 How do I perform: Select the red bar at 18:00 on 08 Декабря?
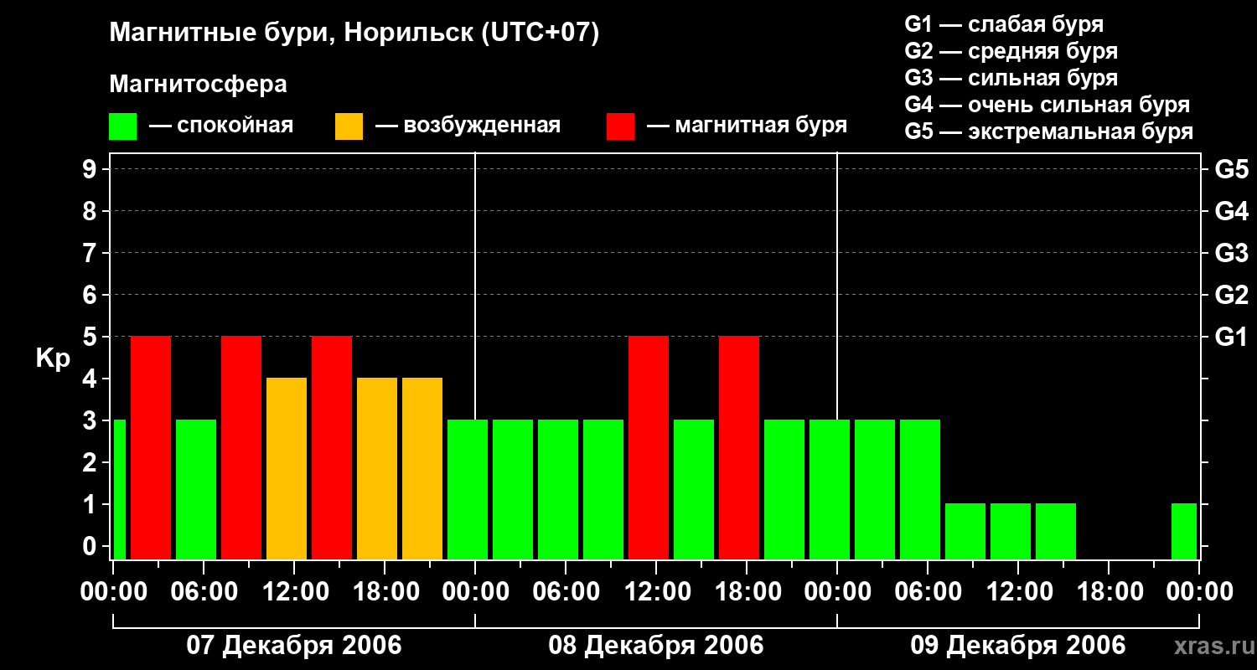pos(739,447)
